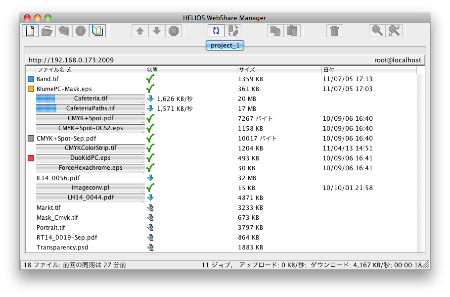Sort by the ファイル名 column header
450x297 pixels.
90,70
